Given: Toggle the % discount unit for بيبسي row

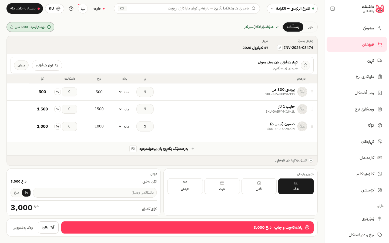Looking at the screenshot, I should (58, 92).
